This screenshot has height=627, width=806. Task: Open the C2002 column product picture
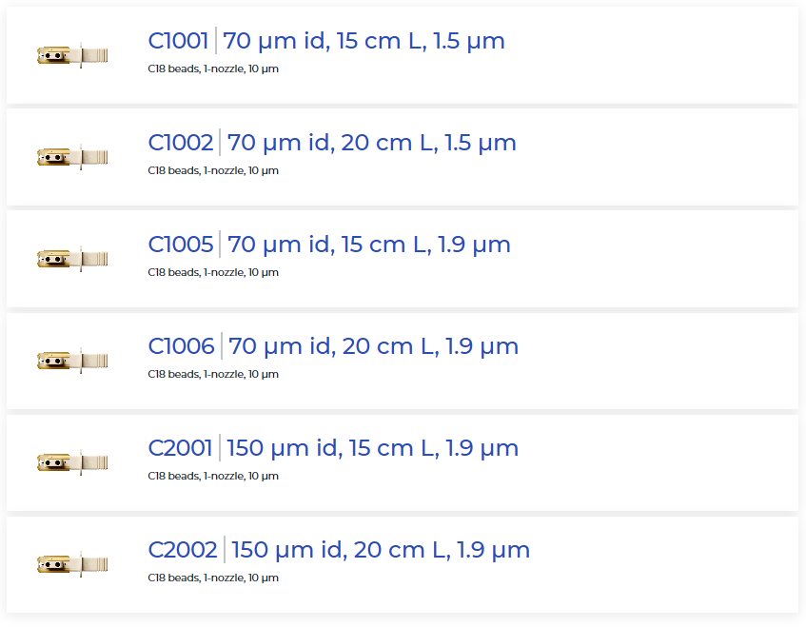click(72, 564)
